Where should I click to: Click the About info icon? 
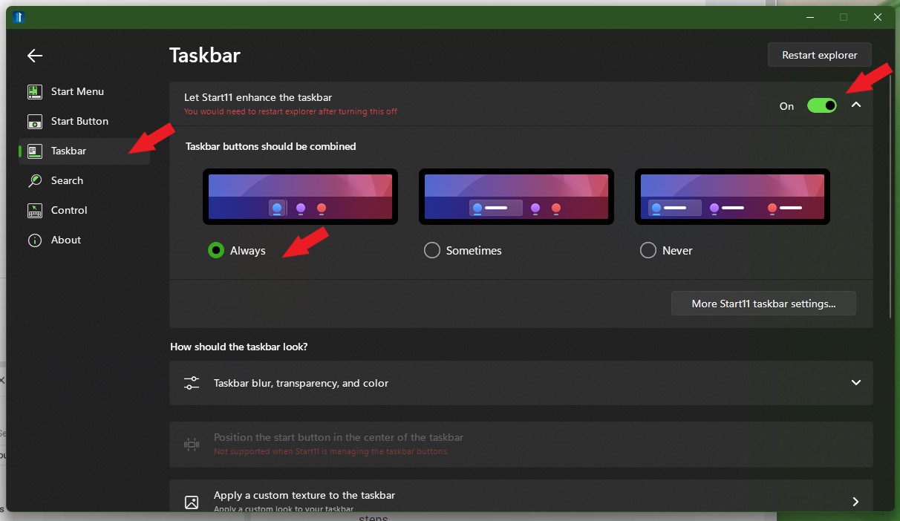click(35, 240)
